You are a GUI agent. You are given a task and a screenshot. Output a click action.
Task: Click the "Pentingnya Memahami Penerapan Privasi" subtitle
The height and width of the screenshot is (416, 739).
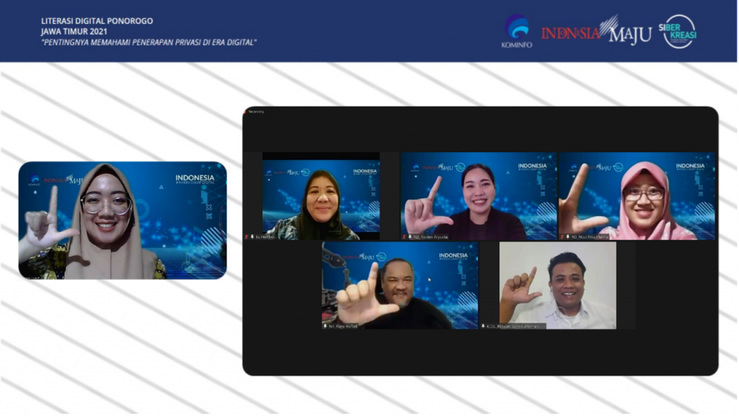[149, 42]
